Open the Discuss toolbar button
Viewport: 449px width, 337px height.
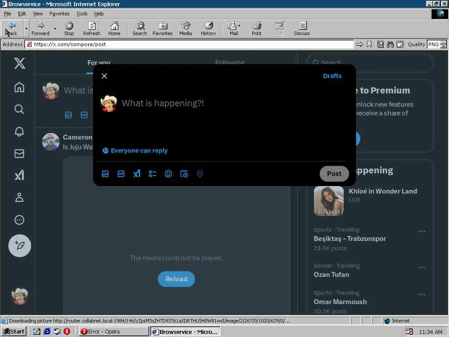pos(302,29)
